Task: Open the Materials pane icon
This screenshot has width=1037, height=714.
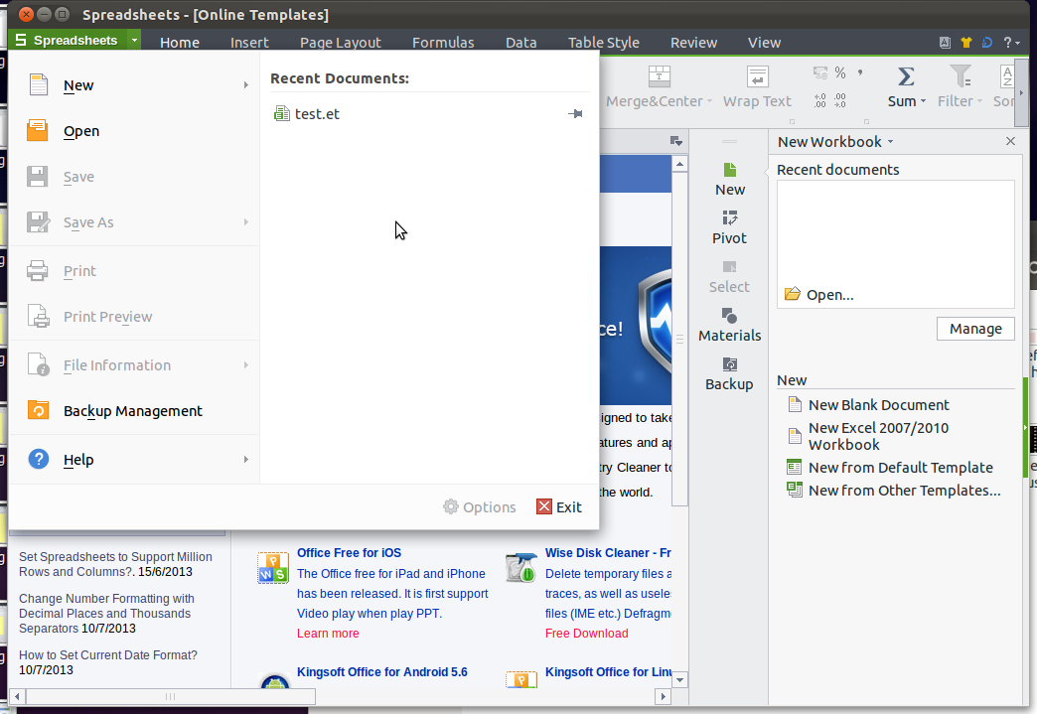Action: (729, 316)
